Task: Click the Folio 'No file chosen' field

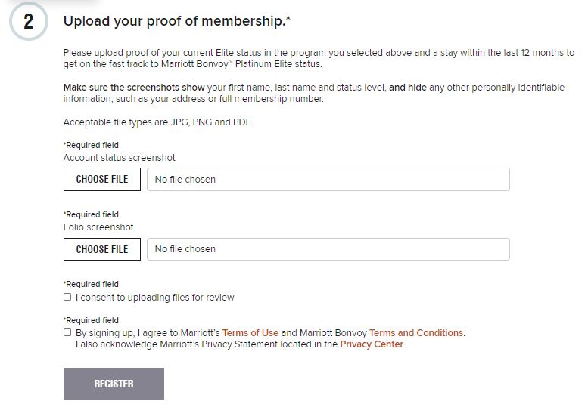Action: [x=328, y=249]
